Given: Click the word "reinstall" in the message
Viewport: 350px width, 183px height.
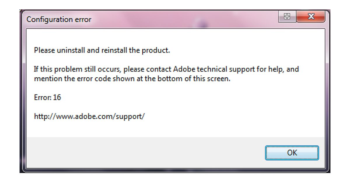Looking at the screenshot, I should point(114,50).
